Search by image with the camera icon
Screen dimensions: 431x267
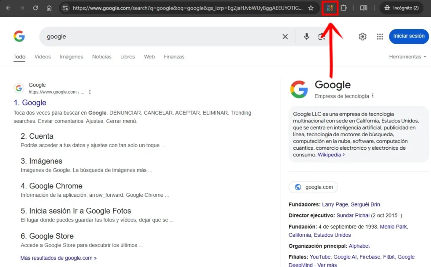tap(322, 37)
